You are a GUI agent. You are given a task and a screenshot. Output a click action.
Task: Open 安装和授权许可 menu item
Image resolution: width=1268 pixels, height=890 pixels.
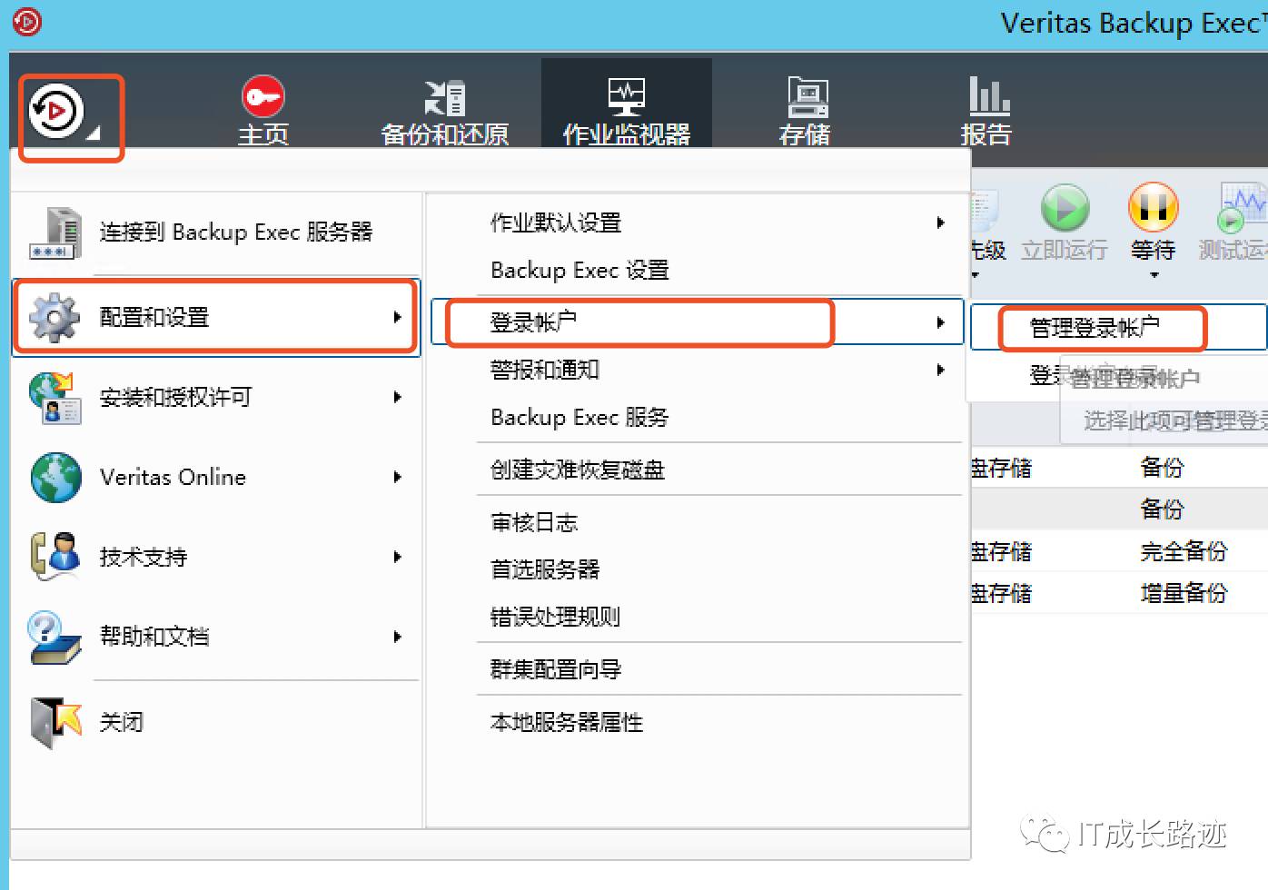pyautogui.click(x=216, y=397)
